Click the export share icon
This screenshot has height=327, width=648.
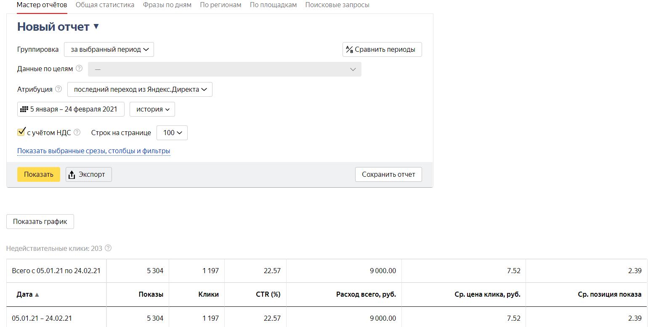pos(72,175)
